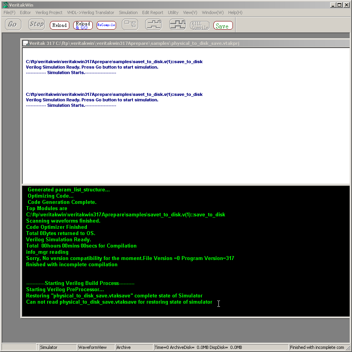
Task: Click the Go simulation button
Action: point(13,24)
